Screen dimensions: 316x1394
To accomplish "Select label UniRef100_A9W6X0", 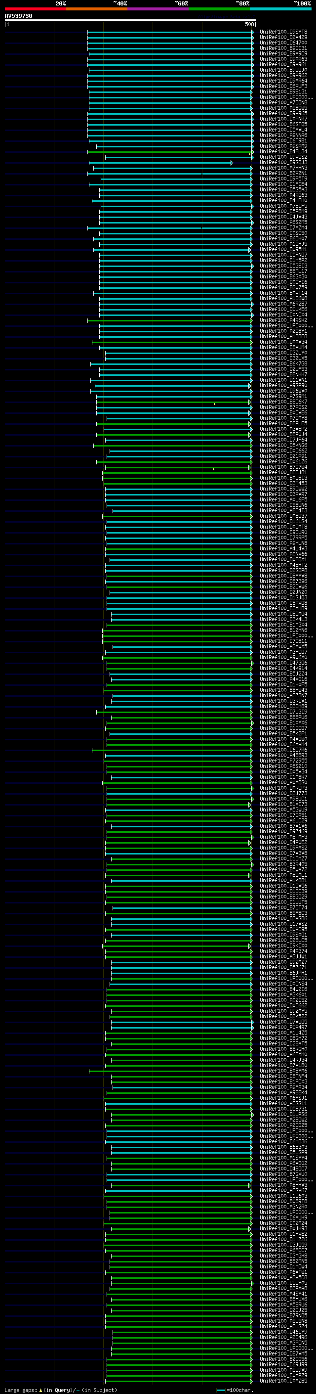I will tap(283, 658).
